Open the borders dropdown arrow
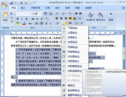This screenshot has width=126, height=97. pos(66,23)
